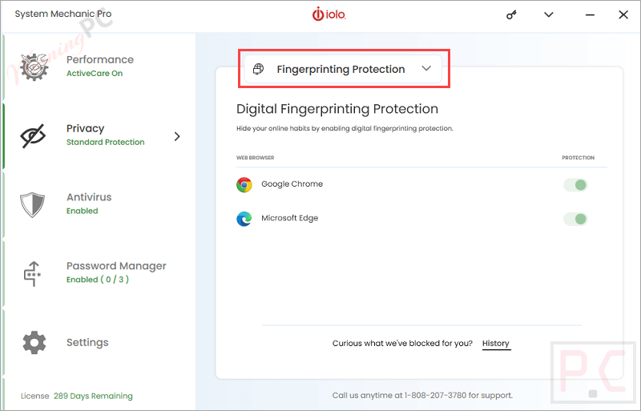Click the Google Chrome row label
The width and height of the screenshot is (641, 411).
point(292,184)
